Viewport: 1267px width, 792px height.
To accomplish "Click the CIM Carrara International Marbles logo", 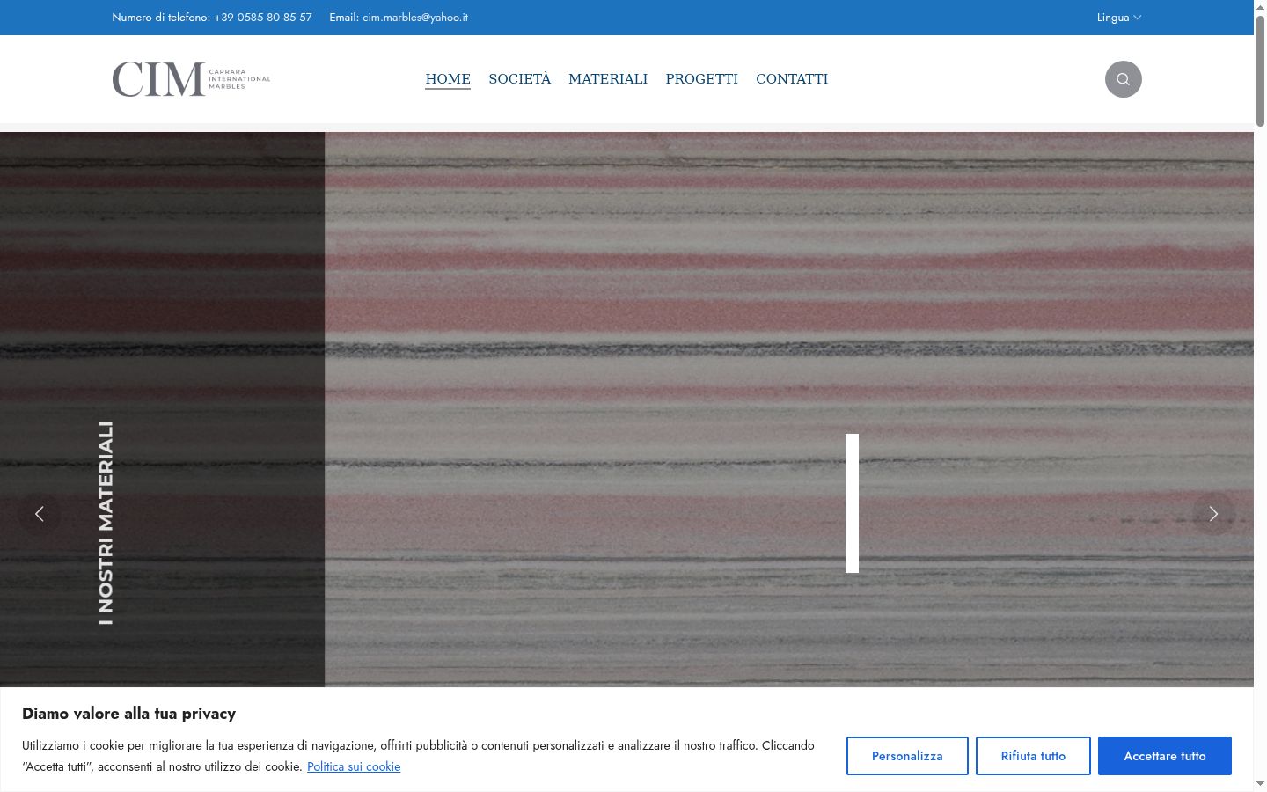I will [191, 79].
